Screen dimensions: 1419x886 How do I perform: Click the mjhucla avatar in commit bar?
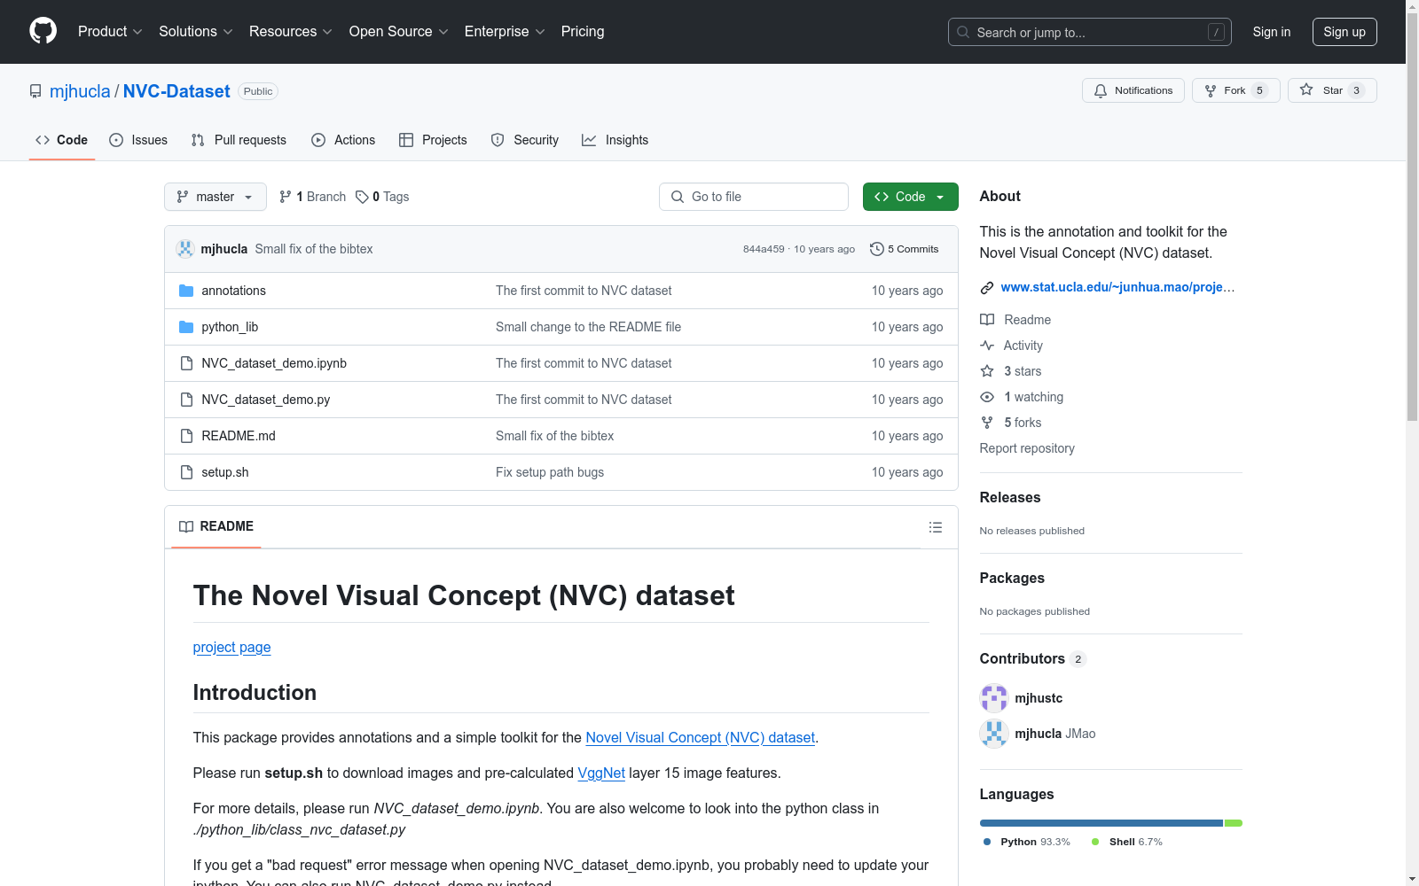[185, 249]
